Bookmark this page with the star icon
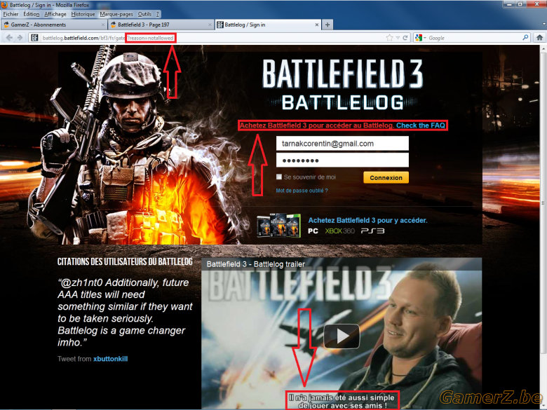Viewport: 547px width, 410px height. 390,38
